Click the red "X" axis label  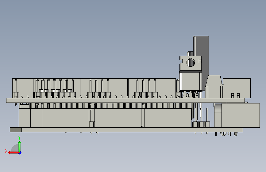(6, 151)
